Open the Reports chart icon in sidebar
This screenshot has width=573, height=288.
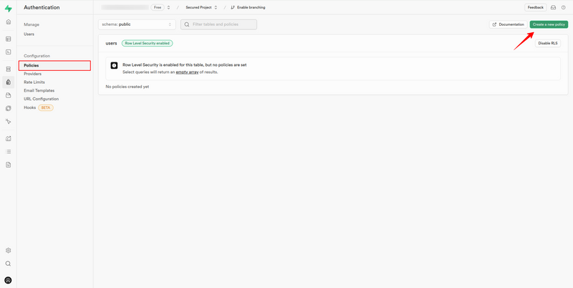coord(8,138)
